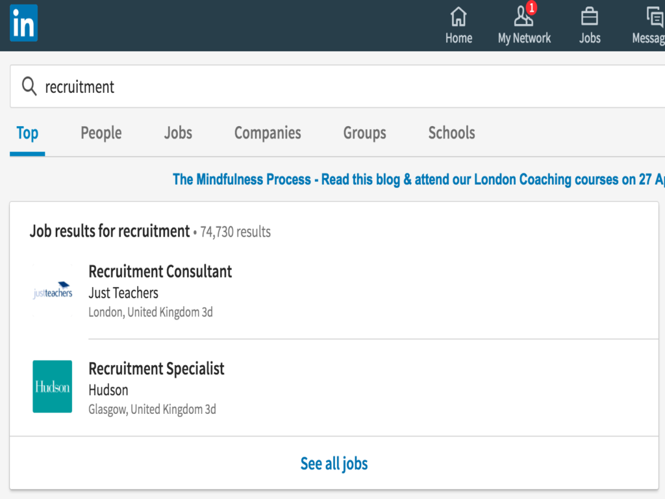Click the Just Teachers company logo
The height and width of the screenshot is (499, 665).
(x=53, y=290)
